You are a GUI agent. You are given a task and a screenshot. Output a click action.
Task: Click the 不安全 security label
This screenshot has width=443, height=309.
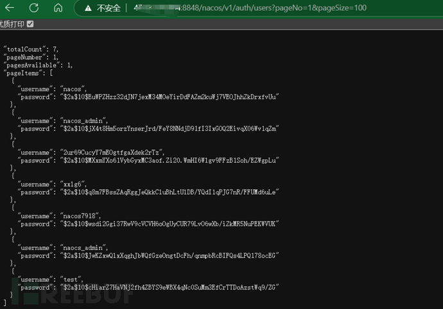[x=109, y=8]
